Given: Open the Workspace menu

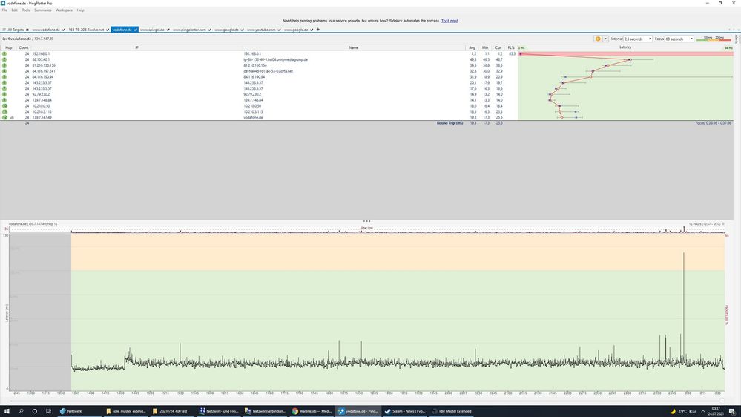Looking at the screenshot, I should [x=65, y=10].
